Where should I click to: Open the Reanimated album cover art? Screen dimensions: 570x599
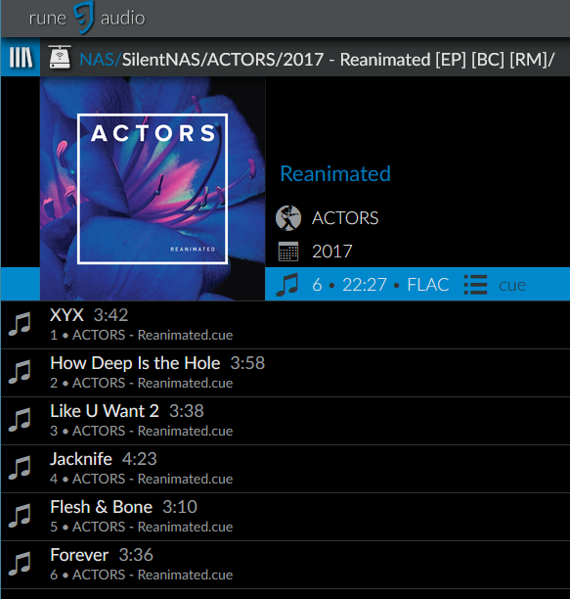pos(153,188)
